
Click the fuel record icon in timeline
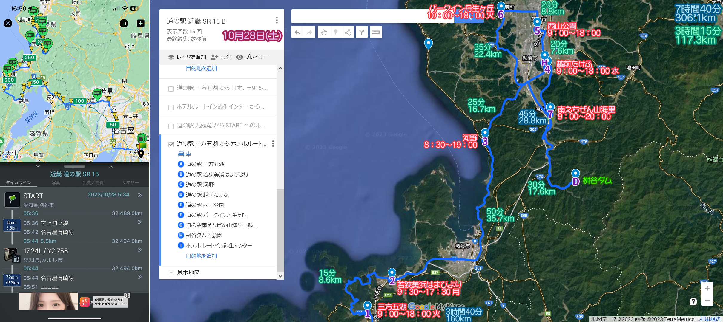click(12, 255)
